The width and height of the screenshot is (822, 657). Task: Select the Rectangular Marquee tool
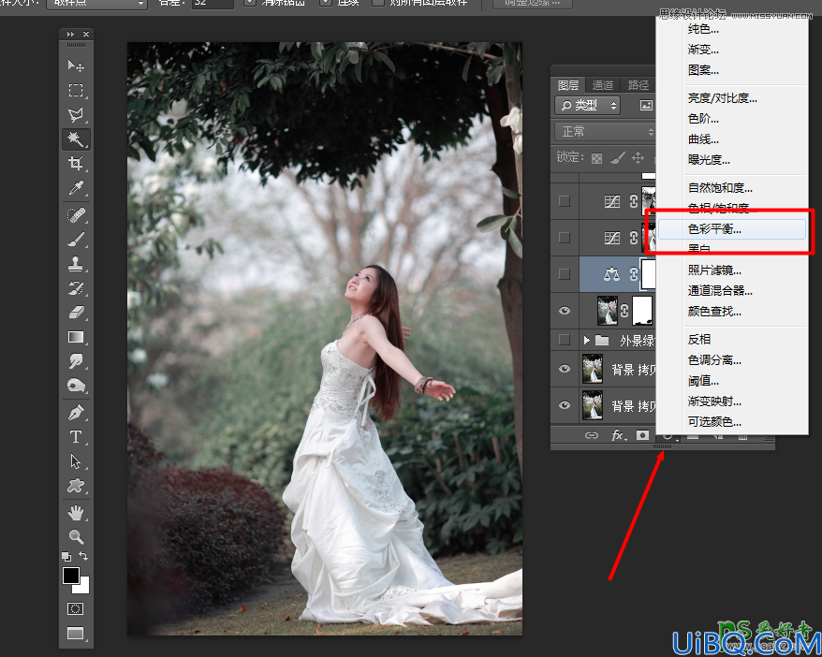76,90
